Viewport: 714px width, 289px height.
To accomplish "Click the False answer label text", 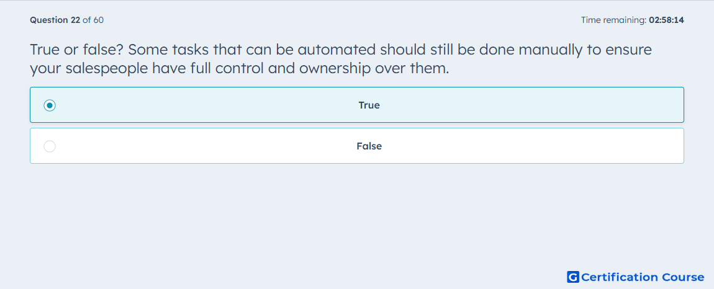I will [x=369, y=146].
